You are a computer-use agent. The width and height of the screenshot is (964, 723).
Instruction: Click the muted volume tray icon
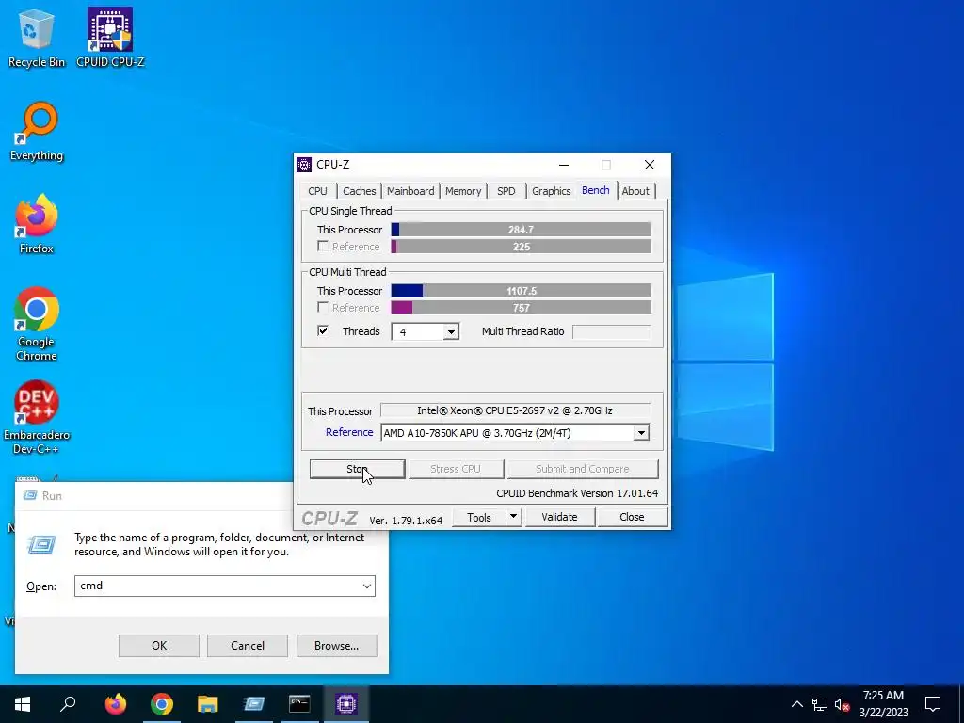click(x=842, y=704)
